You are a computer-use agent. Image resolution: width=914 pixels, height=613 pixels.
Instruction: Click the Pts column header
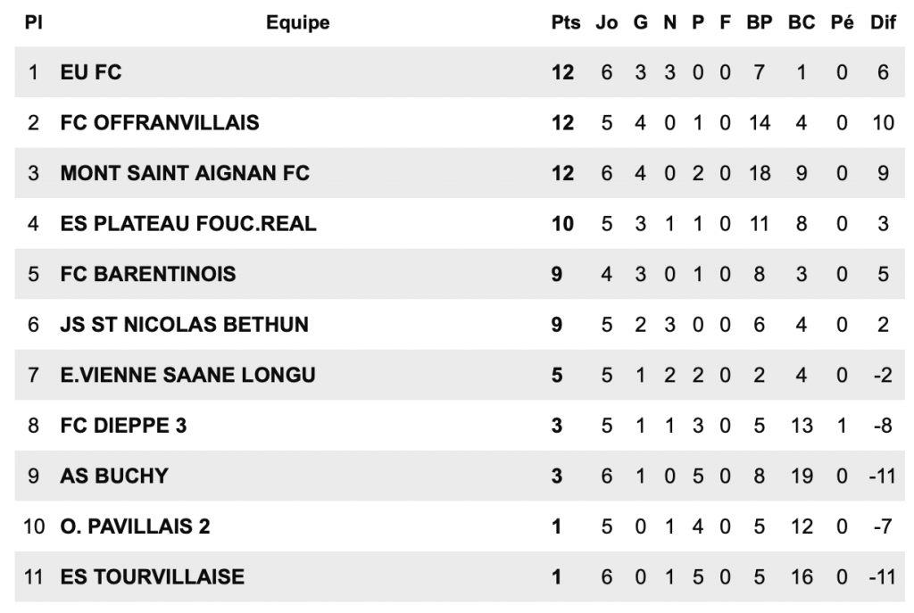coord(566,23)
